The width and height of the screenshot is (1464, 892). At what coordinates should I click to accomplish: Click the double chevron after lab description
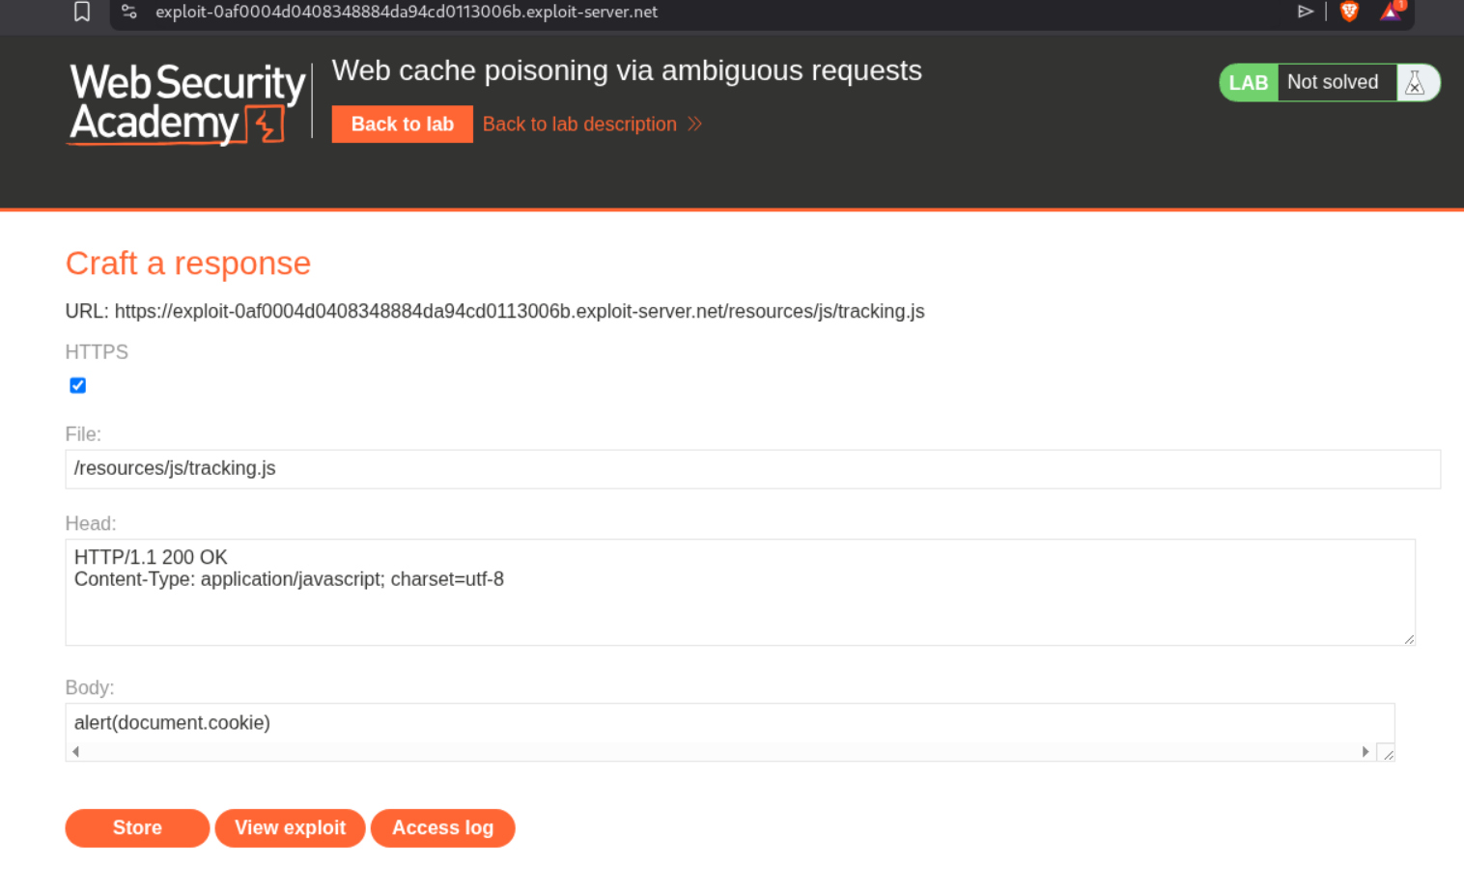click(694, 125)
